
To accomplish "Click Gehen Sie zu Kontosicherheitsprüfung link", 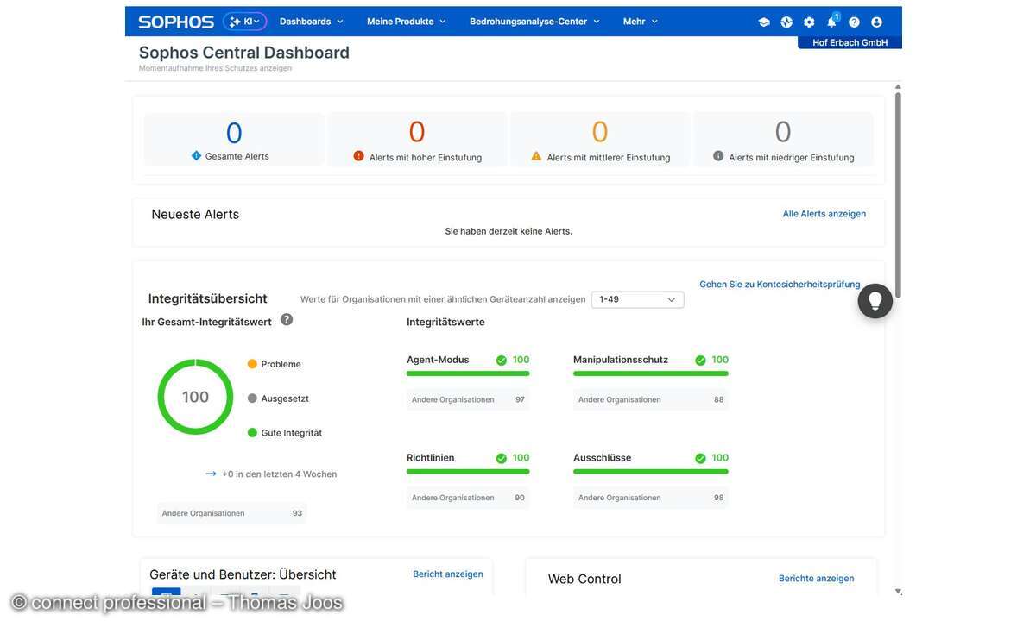I will 780,285.
